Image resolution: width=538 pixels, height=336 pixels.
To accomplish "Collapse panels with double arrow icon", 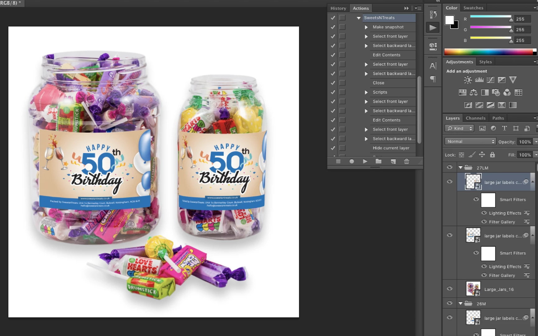I will (407, 8).
